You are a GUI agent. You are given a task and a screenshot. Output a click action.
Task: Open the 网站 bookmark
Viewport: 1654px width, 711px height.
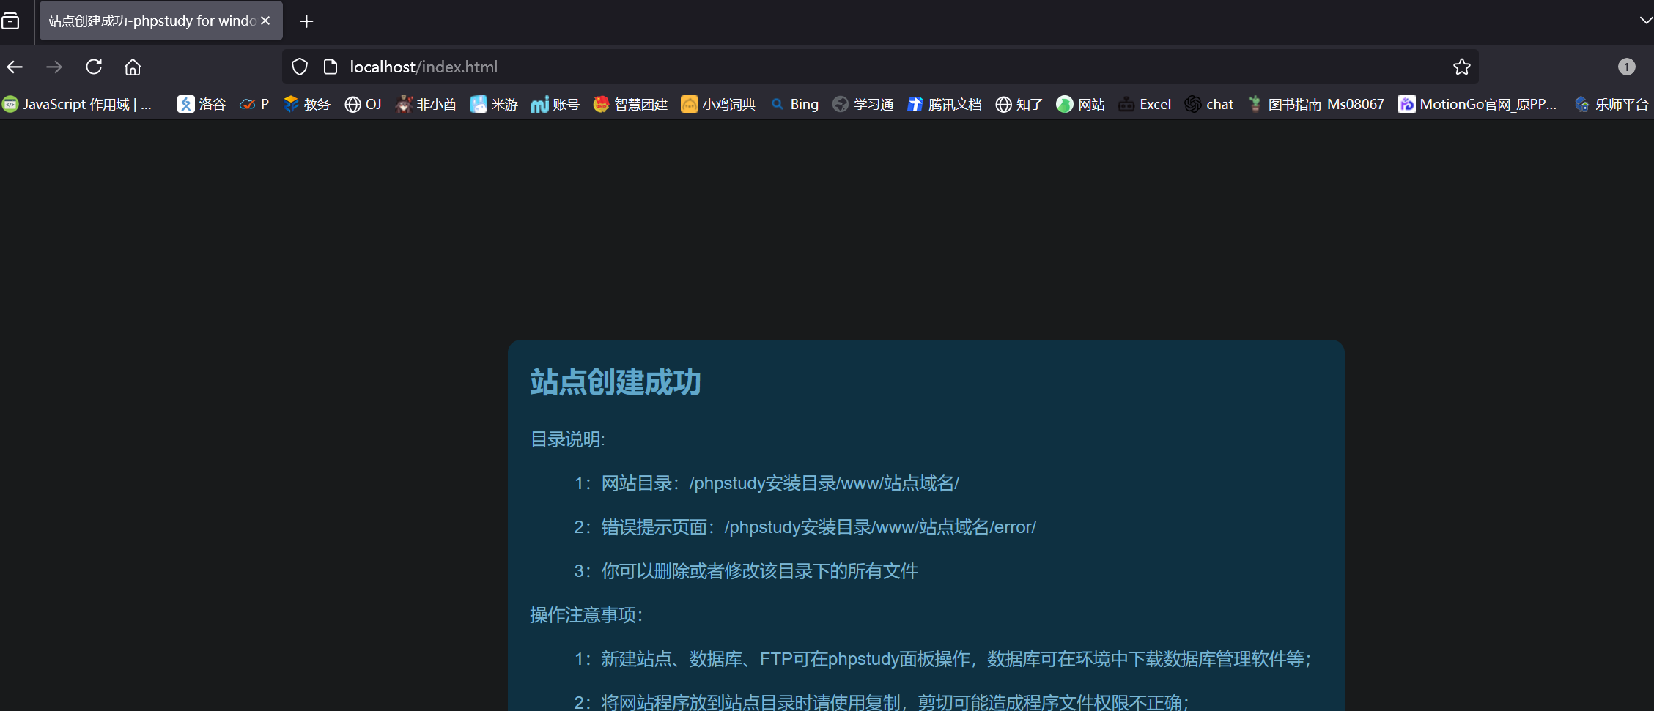tap(1080, 105)
